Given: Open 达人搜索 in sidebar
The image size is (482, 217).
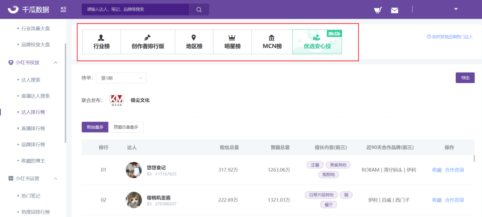Looking at the screenshot, I should [31, 80].
